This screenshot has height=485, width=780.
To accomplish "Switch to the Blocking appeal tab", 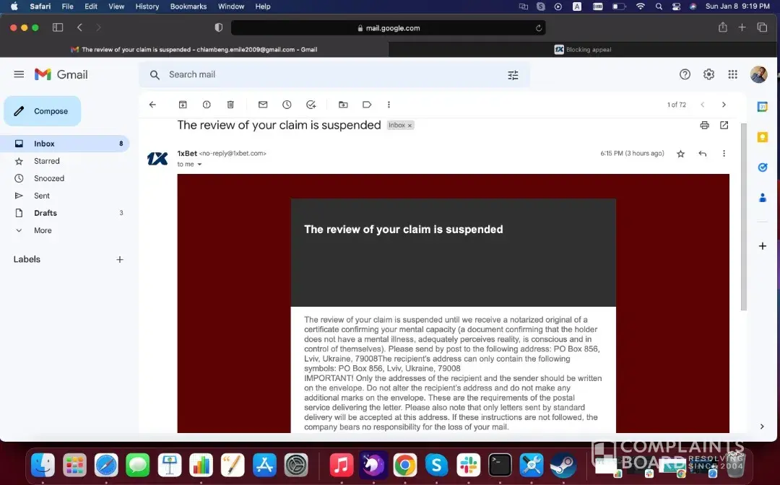I will [x=584, y=50].
